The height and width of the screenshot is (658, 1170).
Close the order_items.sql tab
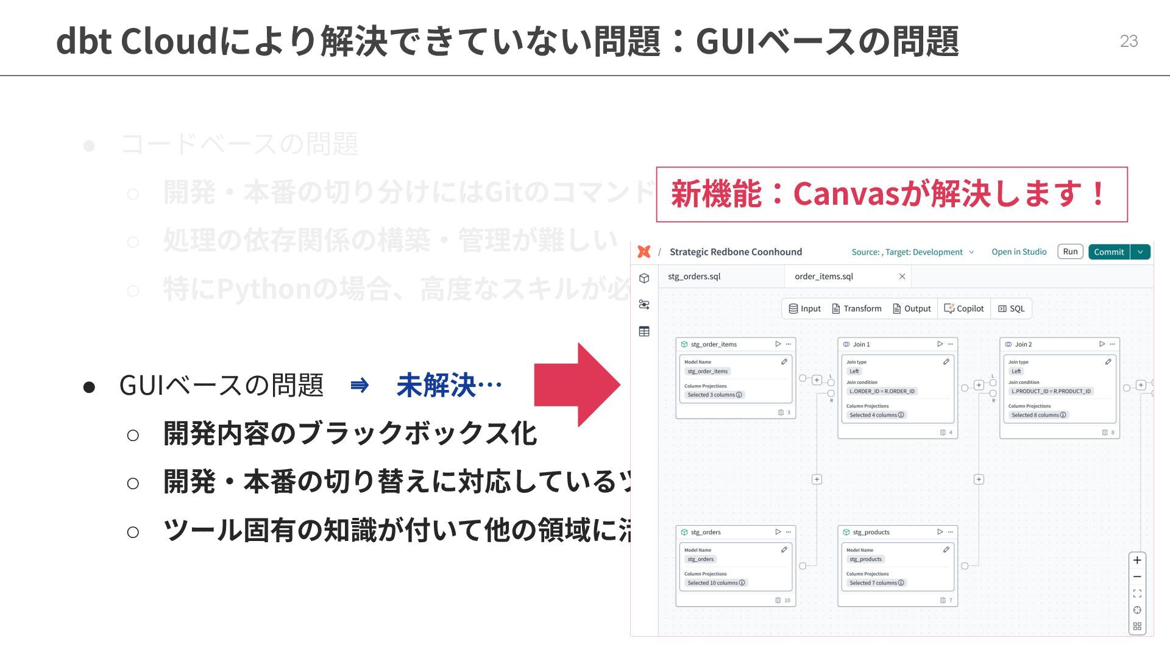tap(902, 277)
